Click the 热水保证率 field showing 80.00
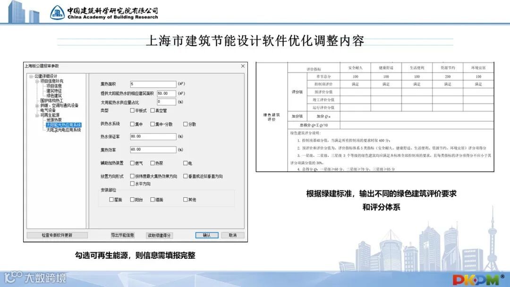The width and height of the screenshot is (510, 287). [153, 136]
